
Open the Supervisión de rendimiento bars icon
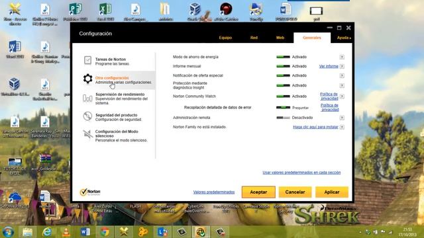point(87,99)
